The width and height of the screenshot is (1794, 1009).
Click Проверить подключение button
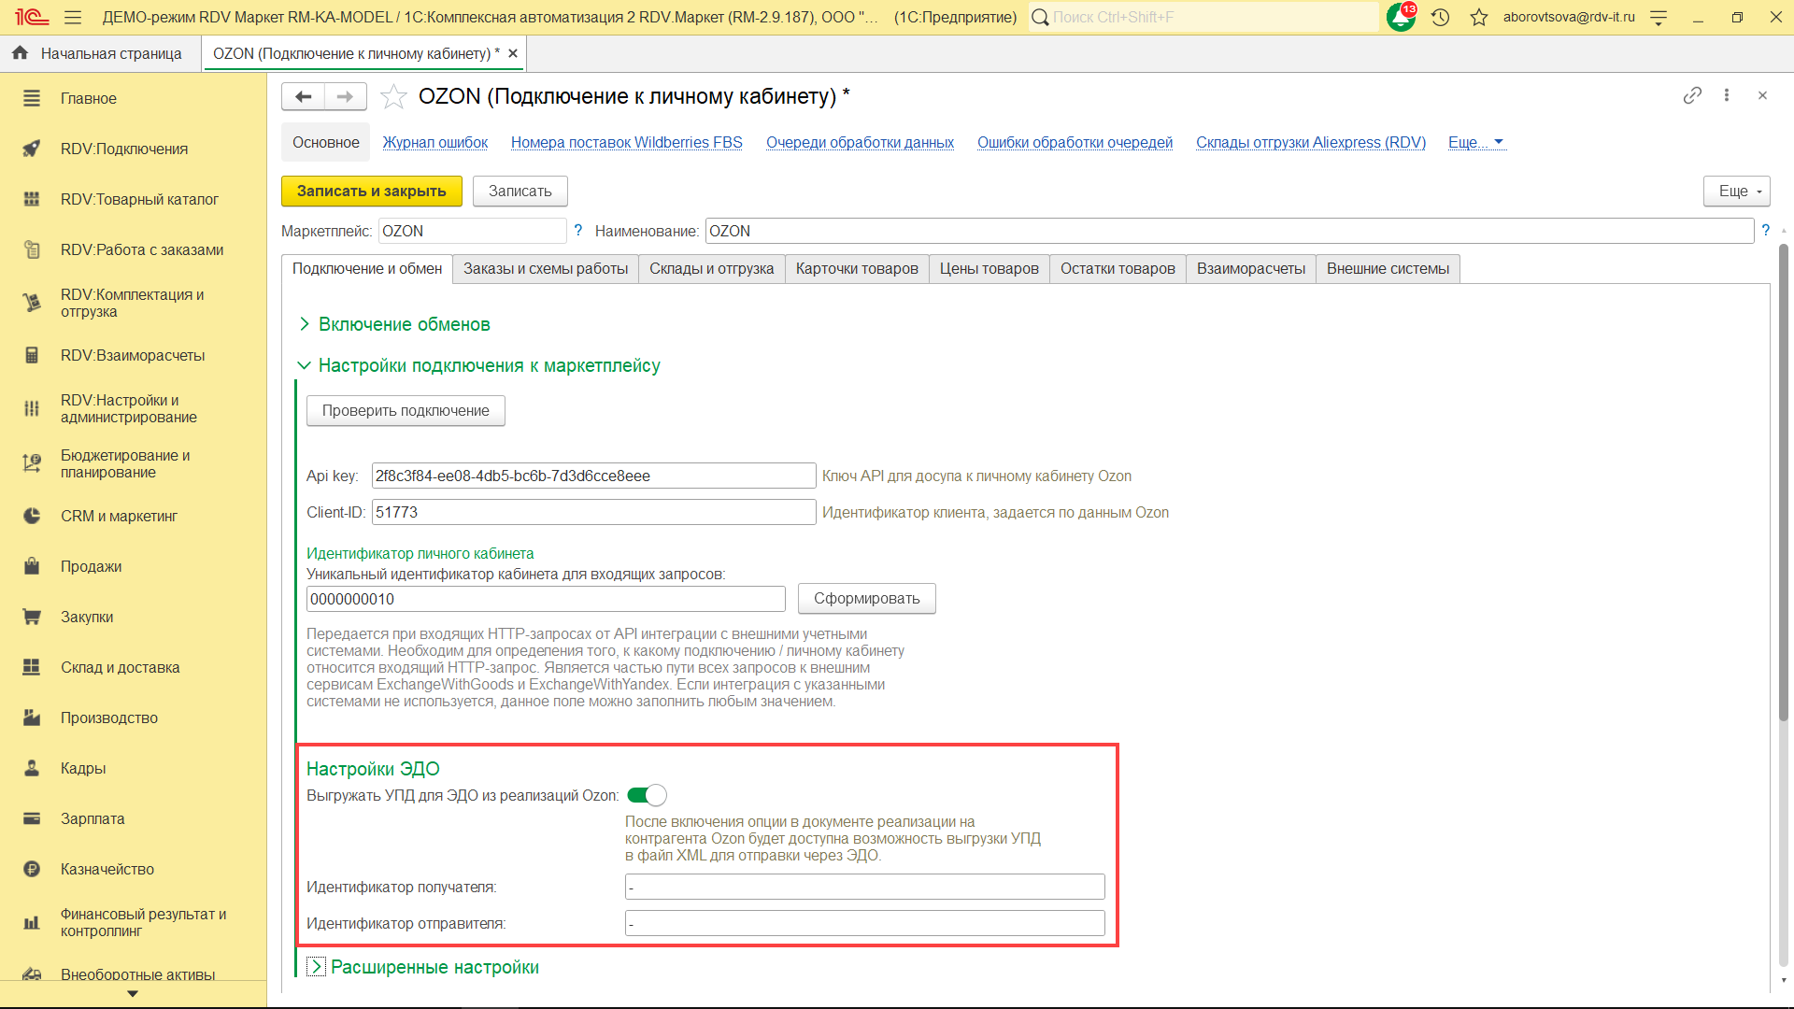(406, 410)
